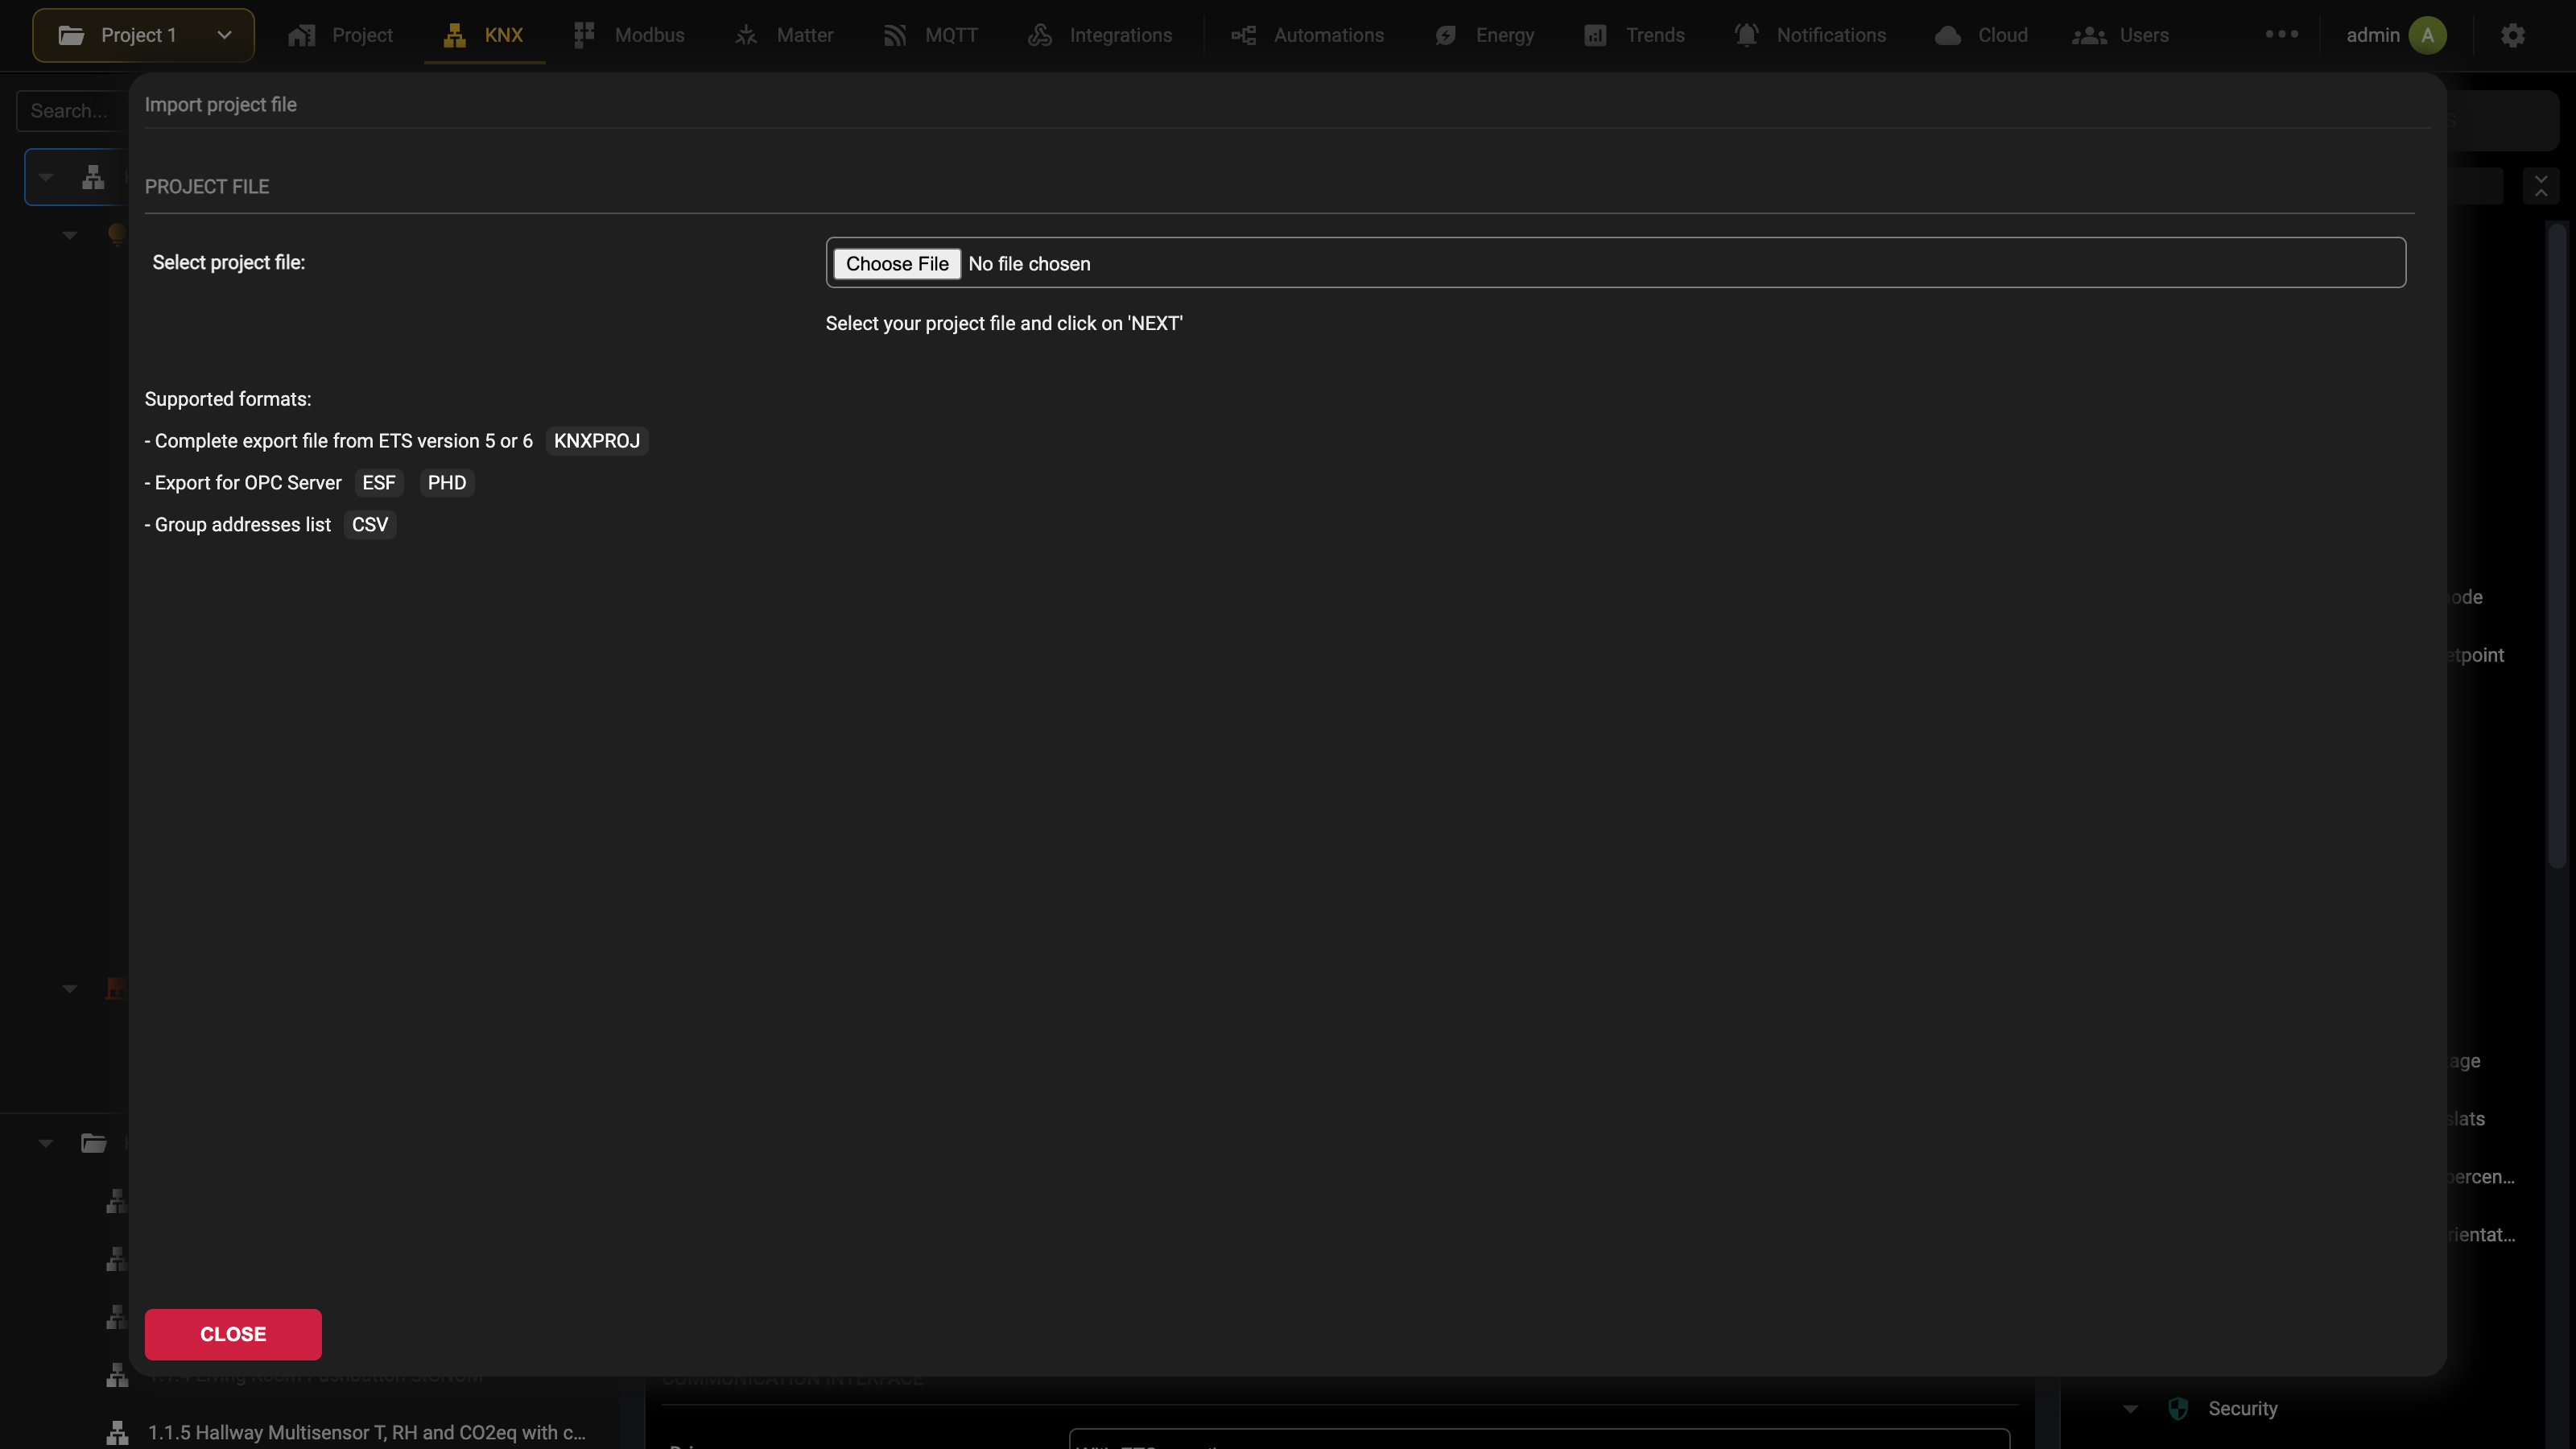
Task: Click the Automations flow icon
Action: [x=1243, y=35]
